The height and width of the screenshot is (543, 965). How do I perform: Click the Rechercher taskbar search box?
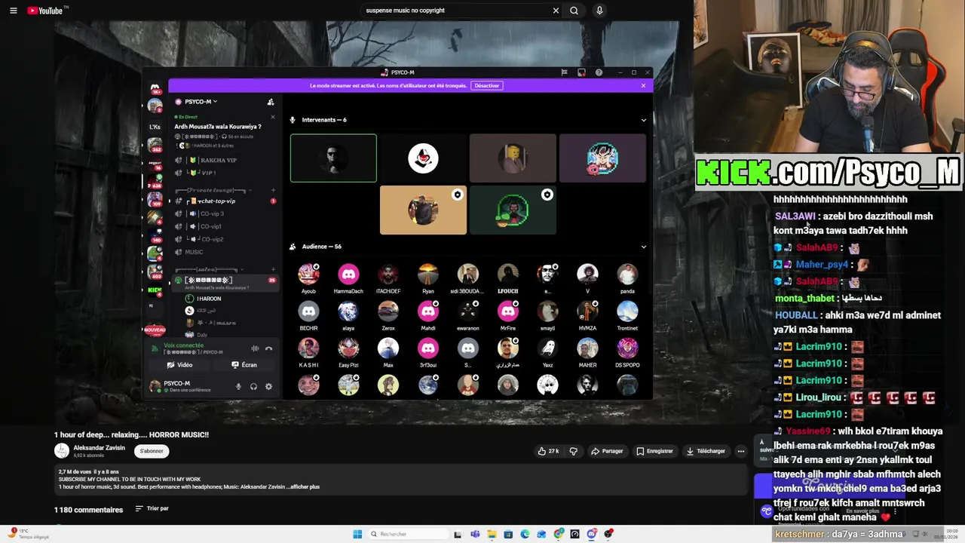407,534
